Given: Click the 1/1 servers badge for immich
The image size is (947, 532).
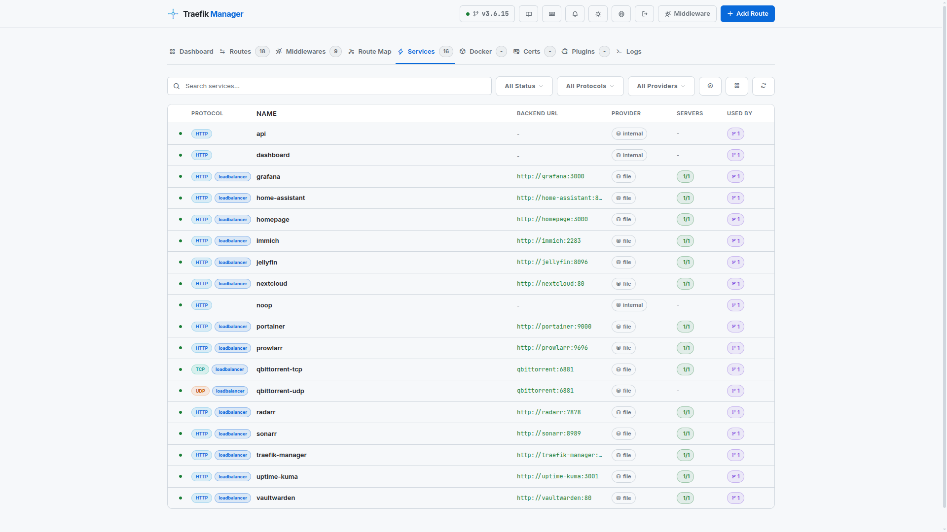Looking at the screenshot, I should (686, 241).
